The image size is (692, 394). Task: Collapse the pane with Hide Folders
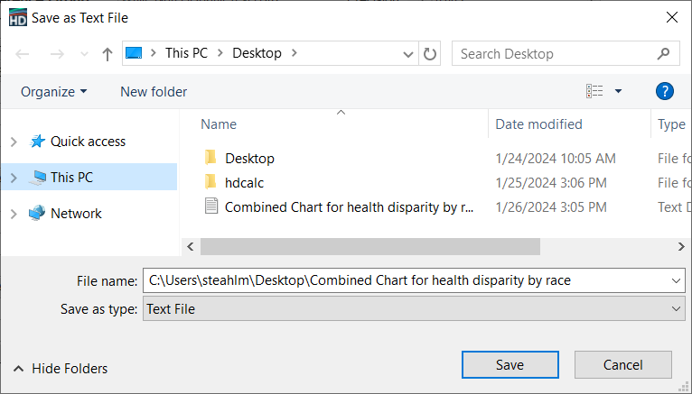[x=60, y=369]
